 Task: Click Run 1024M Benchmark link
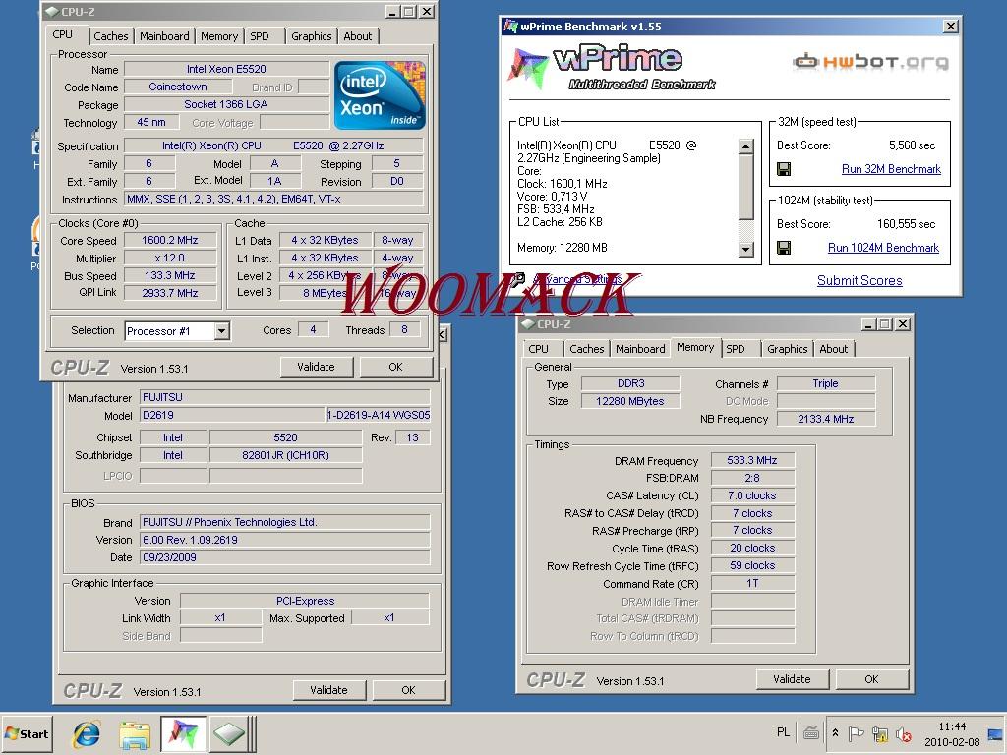click(x=883, y=247)
